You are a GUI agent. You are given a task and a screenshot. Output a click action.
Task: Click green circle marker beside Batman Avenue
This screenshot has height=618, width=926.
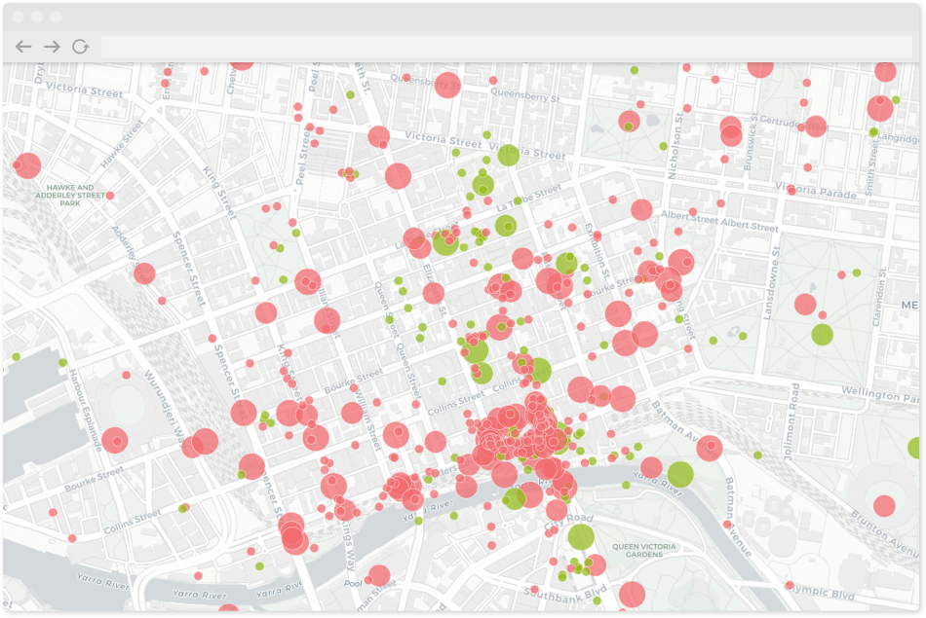coord(680,474)
